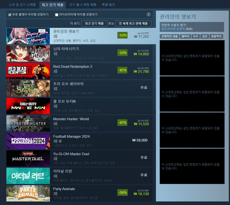Click -67% discount badge for Monster Hunter: World
The image size is (230, 205).
[x=123, y=123]
